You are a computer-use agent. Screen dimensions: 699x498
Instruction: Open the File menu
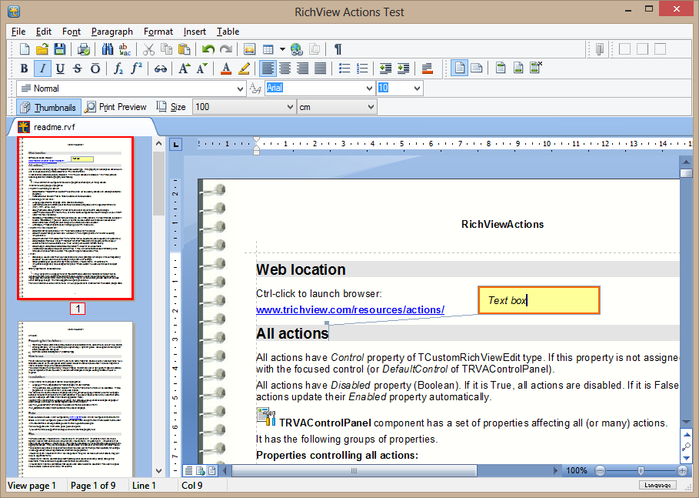18,32
